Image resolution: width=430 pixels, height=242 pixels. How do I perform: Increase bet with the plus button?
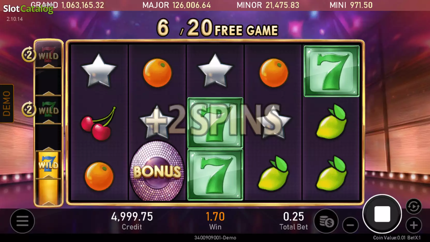click(x=414, y=225)
